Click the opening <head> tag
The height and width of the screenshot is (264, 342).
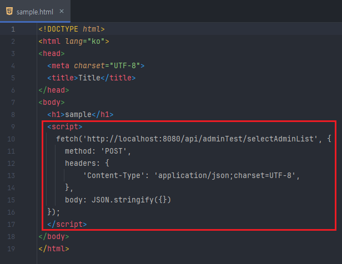pyautogui.click(x=52, y=54)
